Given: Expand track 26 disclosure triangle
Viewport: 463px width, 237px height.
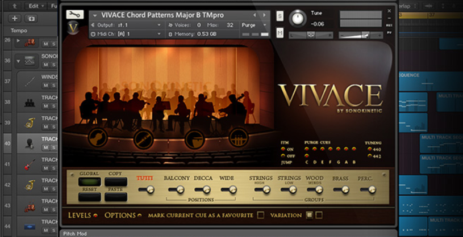Looking at the screenshot, I should point(18,41).
